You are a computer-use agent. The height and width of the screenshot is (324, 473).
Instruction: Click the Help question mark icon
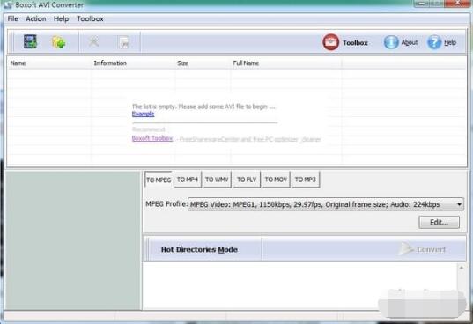coord(434,42)
